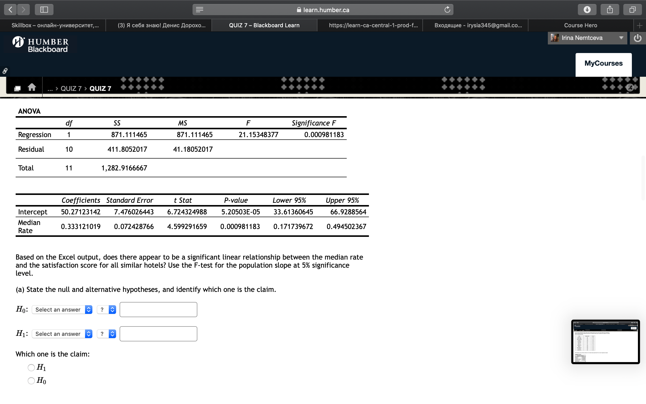This screenshot has width=646, height=404.
Task: Open MyCourses
Action: tap(603, 63)
